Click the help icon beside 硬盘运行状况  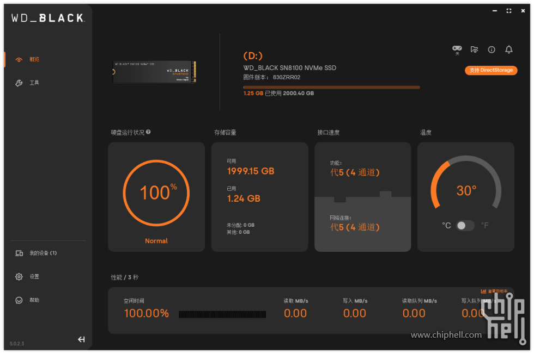coord(148,132)
